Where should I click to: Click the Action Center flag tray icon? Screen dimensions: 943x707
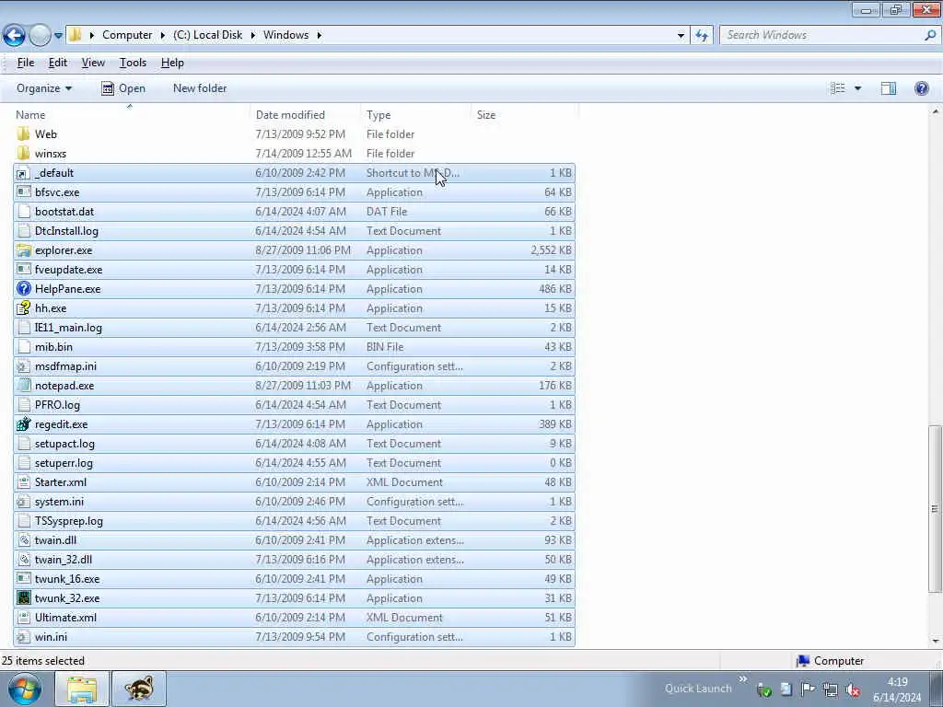point(808,690)
